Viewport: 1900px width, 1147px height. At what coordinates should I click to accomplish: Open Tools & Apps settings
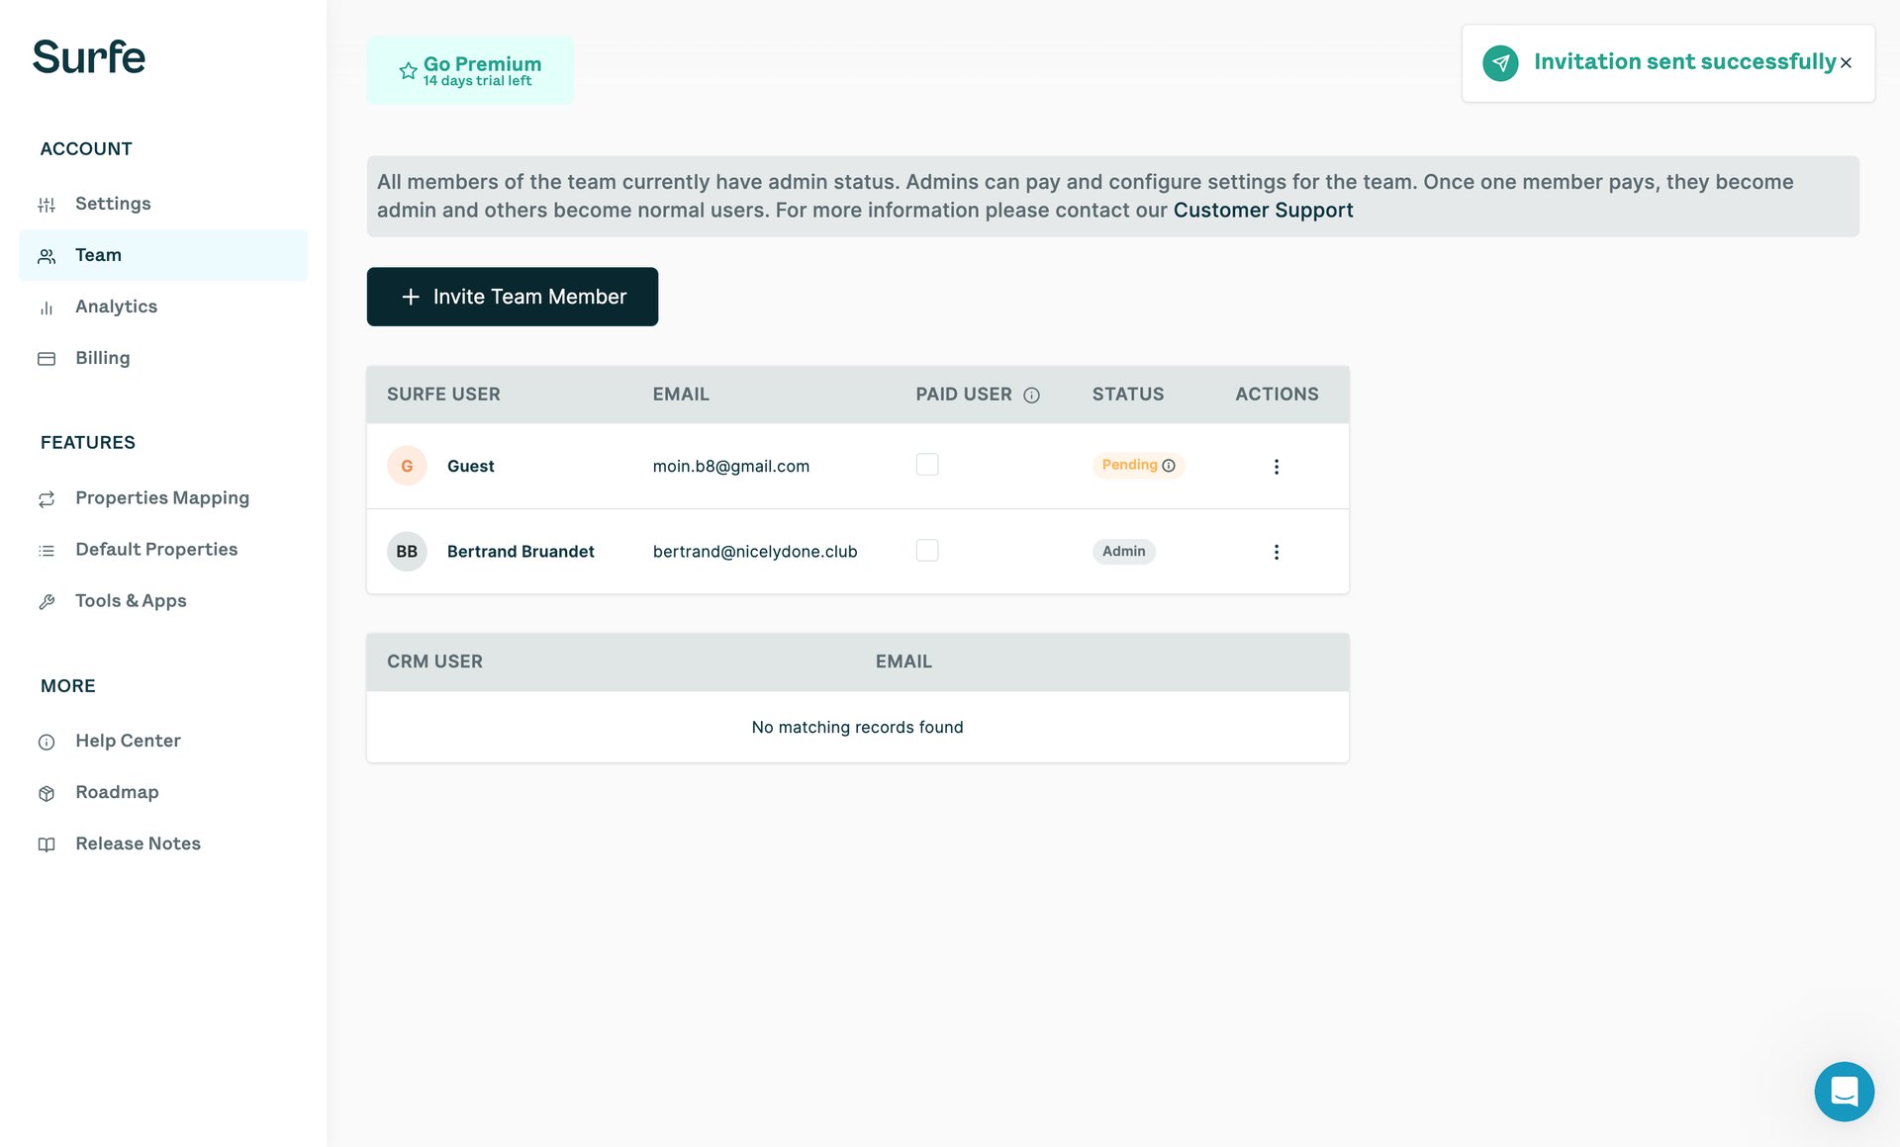click(131, 600)
